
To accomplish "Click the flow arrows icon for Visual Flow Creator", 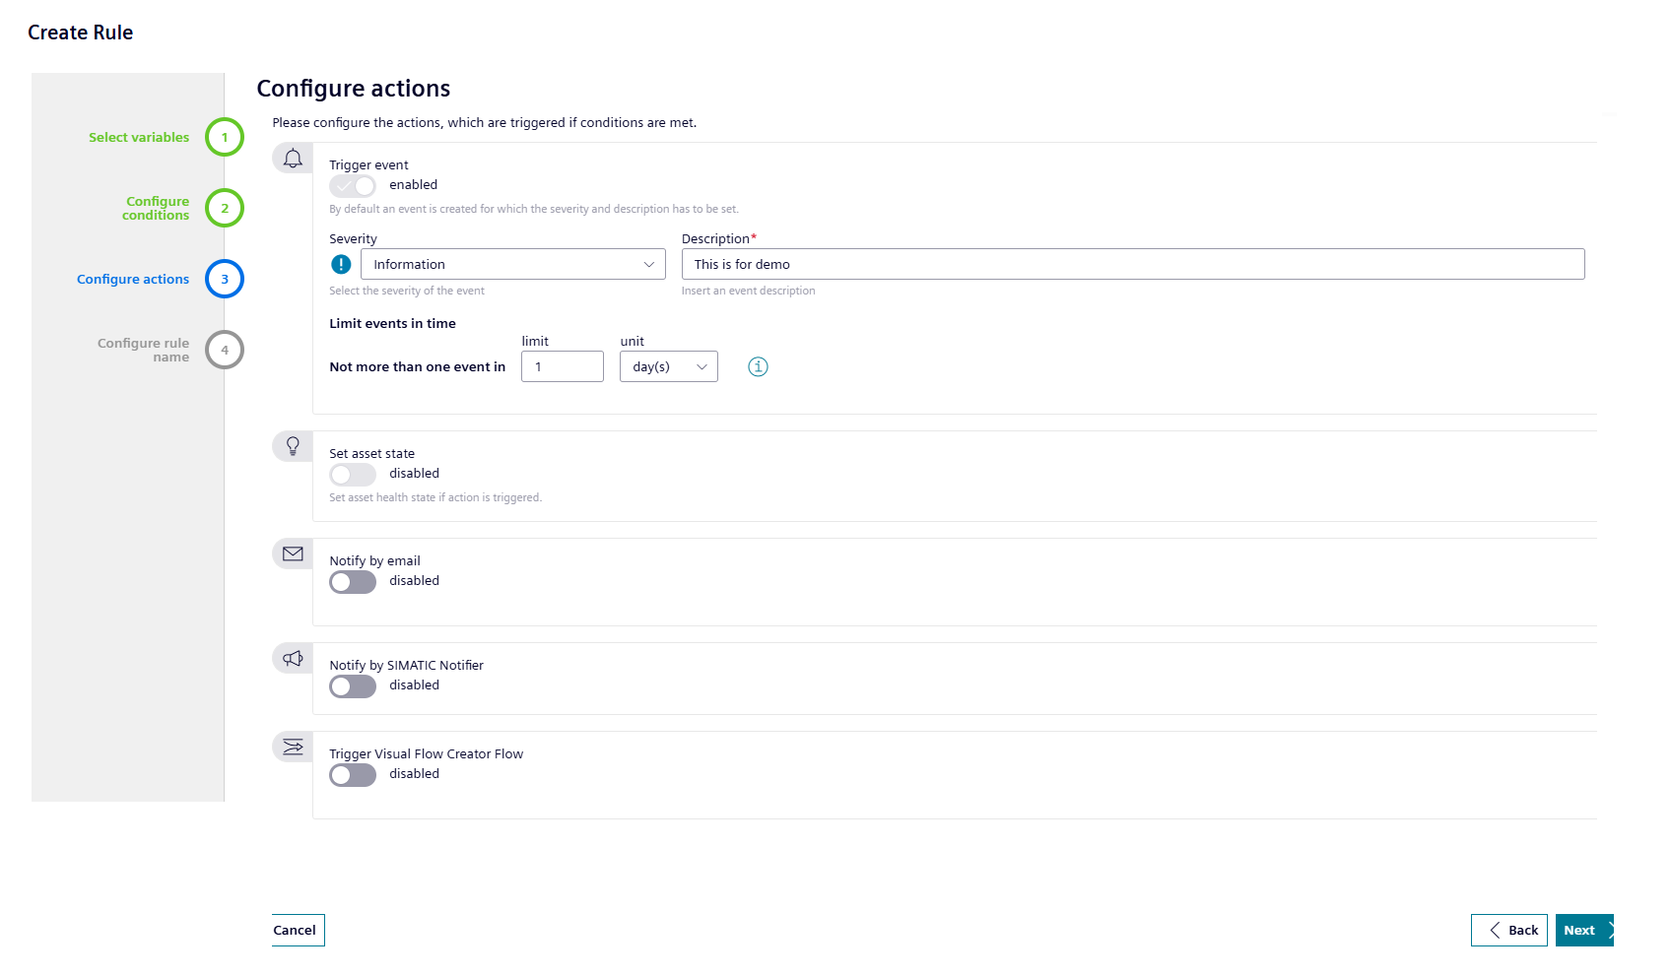I will [293, 747].
